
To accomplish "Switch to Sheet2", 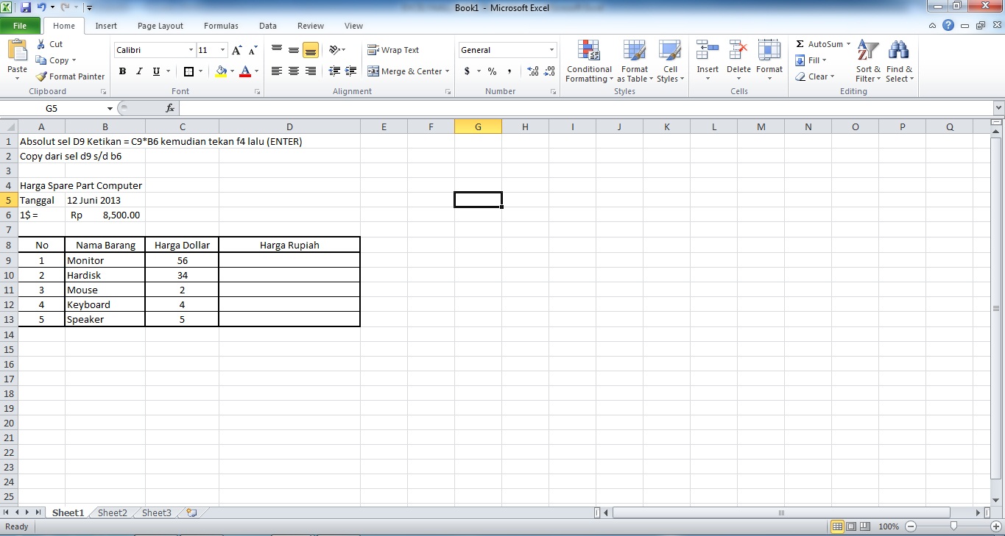I will click(112, 512).
